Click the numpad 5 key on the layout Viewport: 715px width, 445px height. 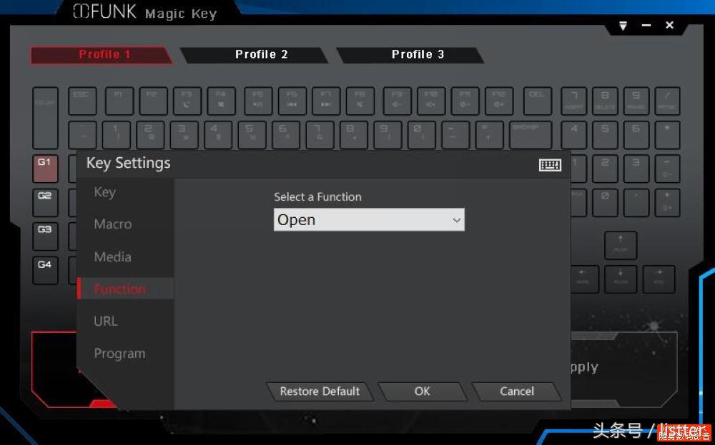coord(605,135)
